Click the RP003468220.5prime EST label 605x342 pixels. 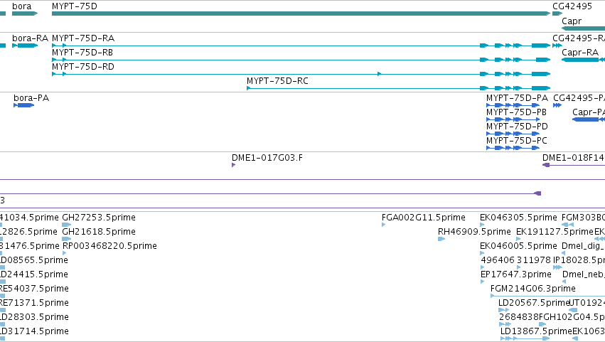[x=110, y=246]
